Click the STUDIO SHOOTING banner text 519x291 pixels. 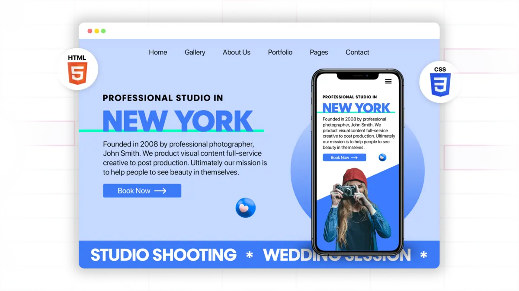click(163, 255)
